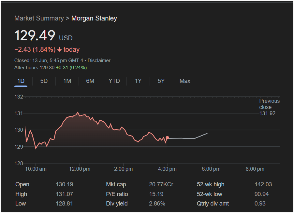Open the 1M time range tab
This screenshot has width=294, height=213.
(x=67, y=81)
